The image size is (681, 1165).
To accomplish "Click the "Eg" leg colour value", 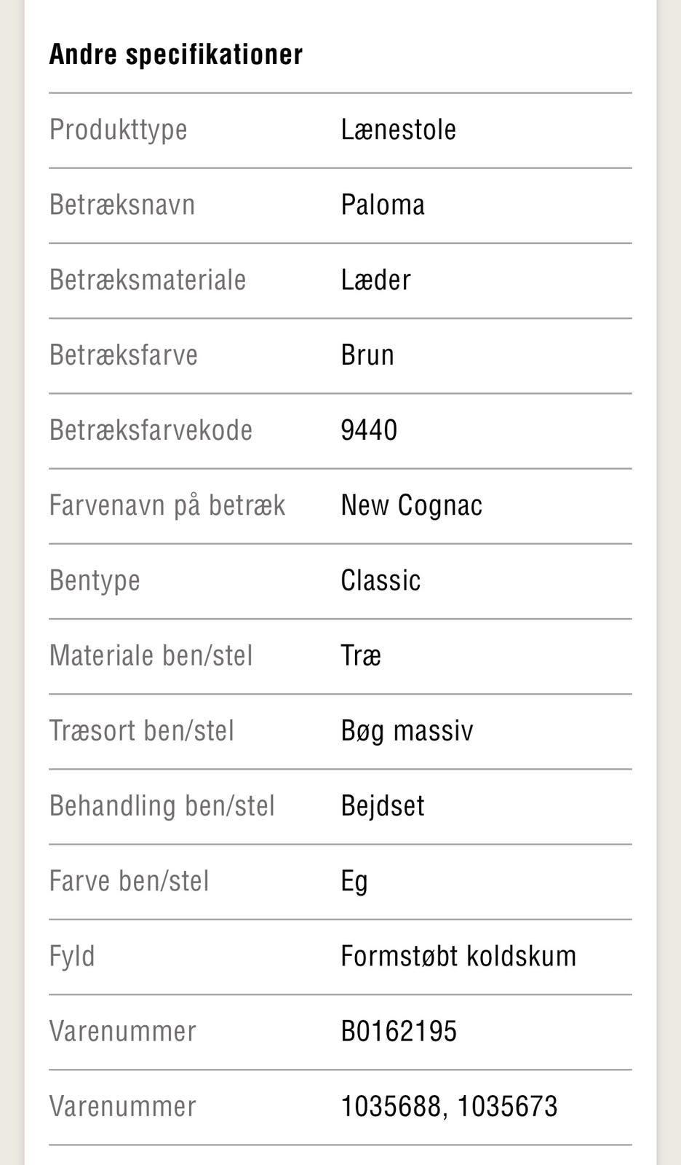I will click(354, 881).
